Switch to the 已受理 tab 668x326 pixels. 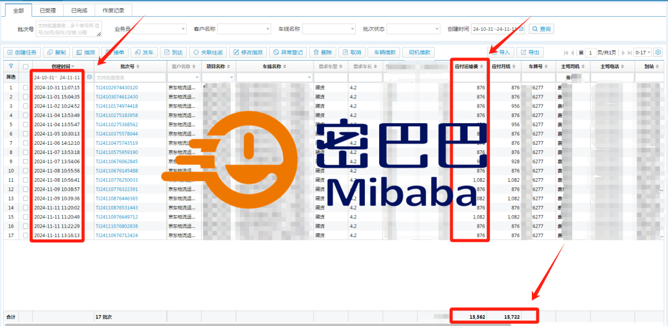pyautogui.click(x=48, y=11)
